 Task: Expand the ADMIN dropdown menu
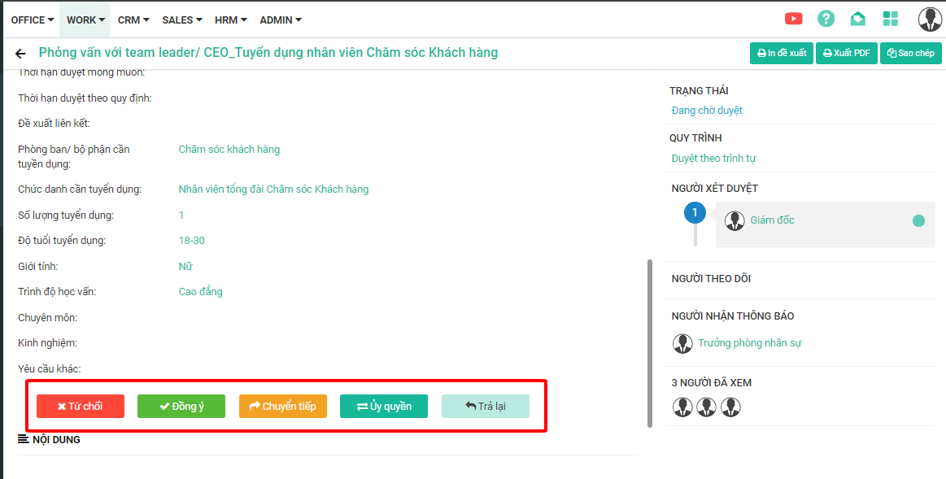click(281, 20)
